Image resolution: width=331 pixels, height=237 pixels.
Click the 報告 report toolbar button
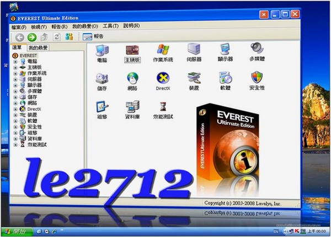pos(93,36)
